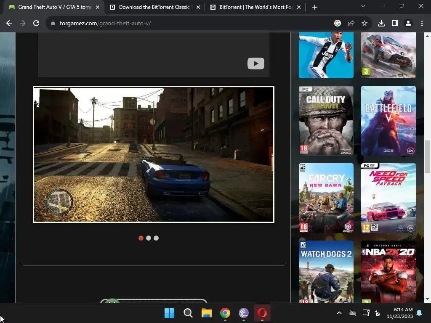Open the FIFA game cover

(326, 55)
